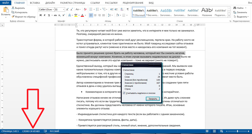Open the Aa change case dropdown
The height and width of the screenshot is (134, 252).
78,9
